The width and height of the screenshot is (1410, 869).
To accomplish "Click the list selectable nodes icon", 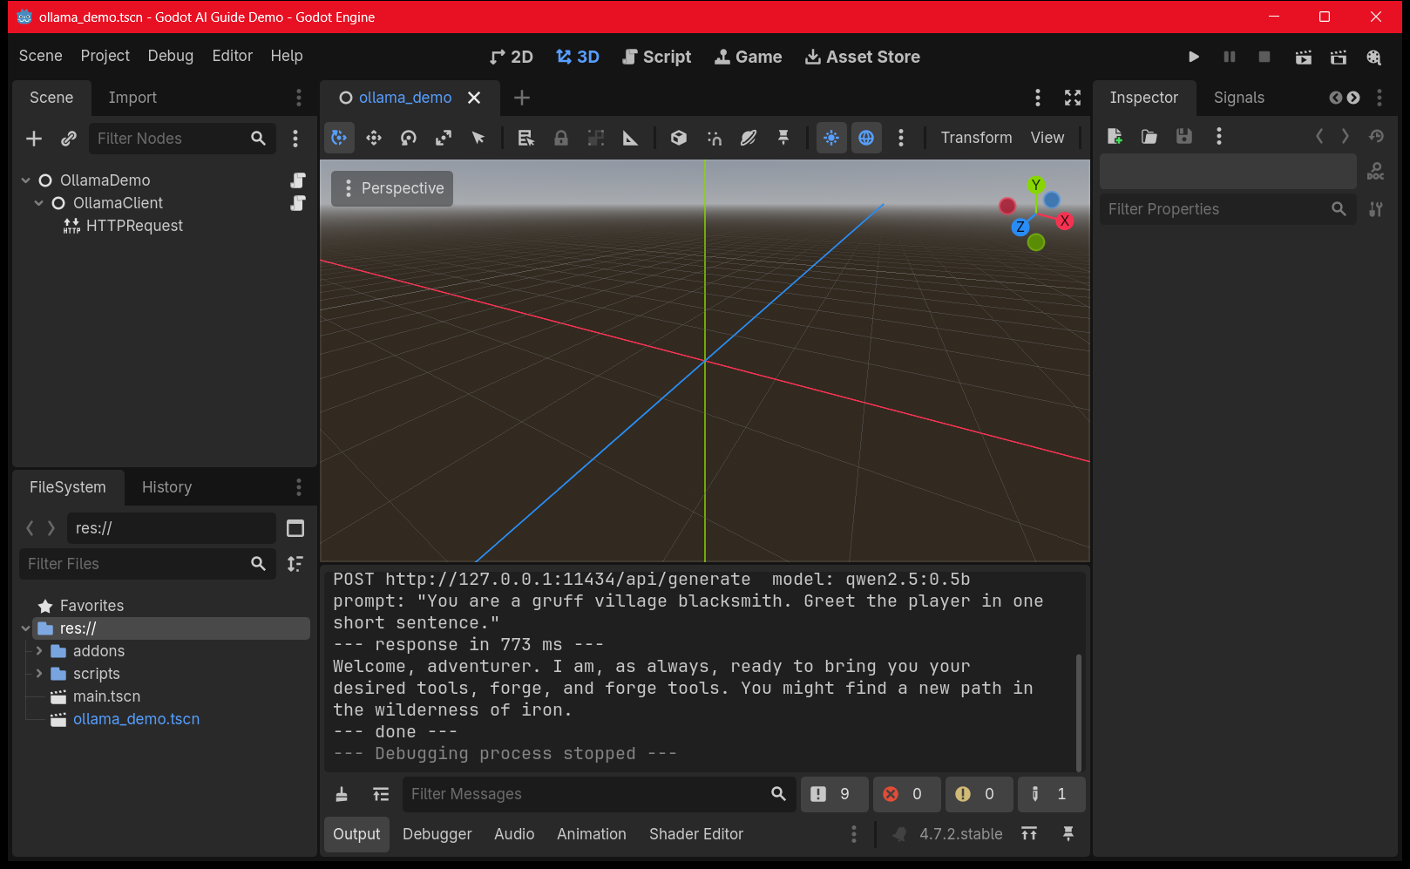I will [x=525, y=138].
